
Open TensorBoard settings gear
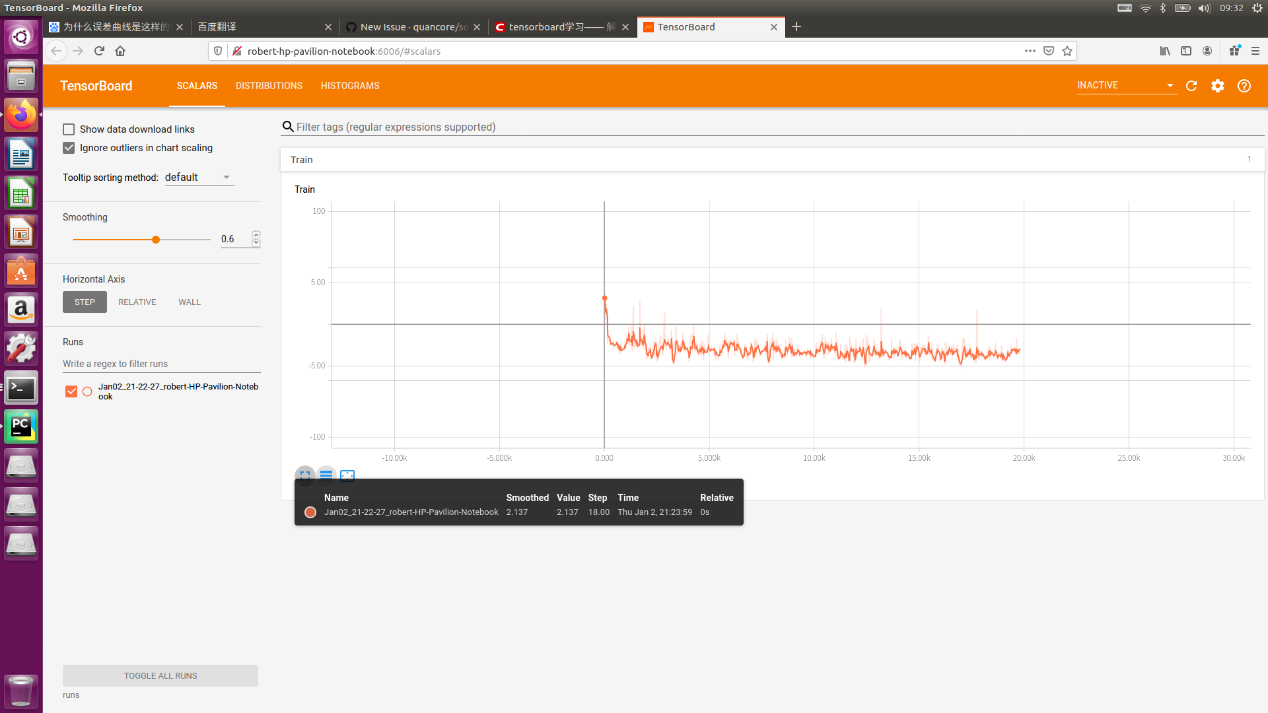1217,86
